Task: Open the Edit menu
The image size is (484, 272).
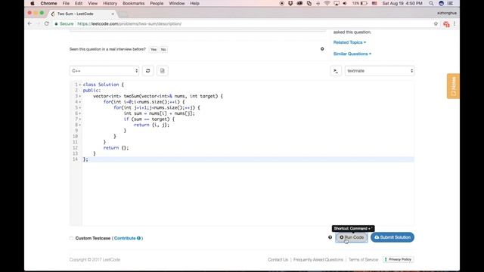Action: [x=79, y=3]
